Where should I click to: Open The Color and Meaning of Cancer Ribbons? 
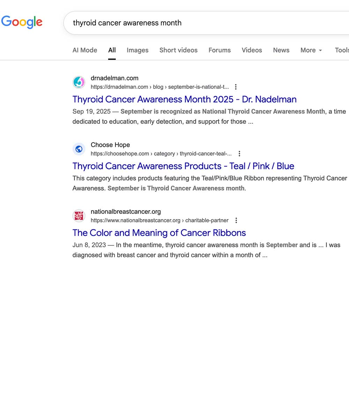pyautogui.click(x=159, y=233)
